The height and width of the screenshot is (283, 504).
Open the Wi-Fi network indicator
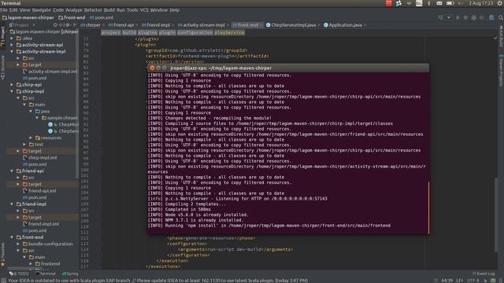(x=409, y=3)
